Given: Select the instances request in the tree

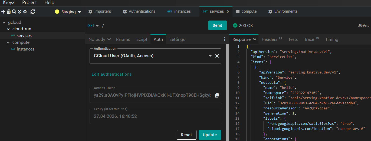Looking at the screenshot, I should (x=25, y=49).
